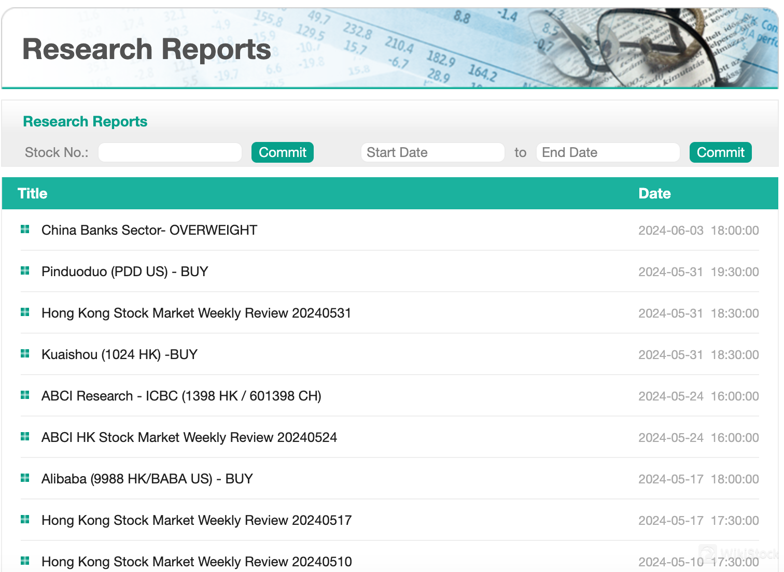Screen dimensions: 784x572
Task: Open ABCI HK Stock Market Weekly Review 20240524
Action: (x=189, y=437)
